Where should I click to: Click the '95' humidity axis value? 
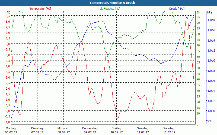tap(198, 17)
